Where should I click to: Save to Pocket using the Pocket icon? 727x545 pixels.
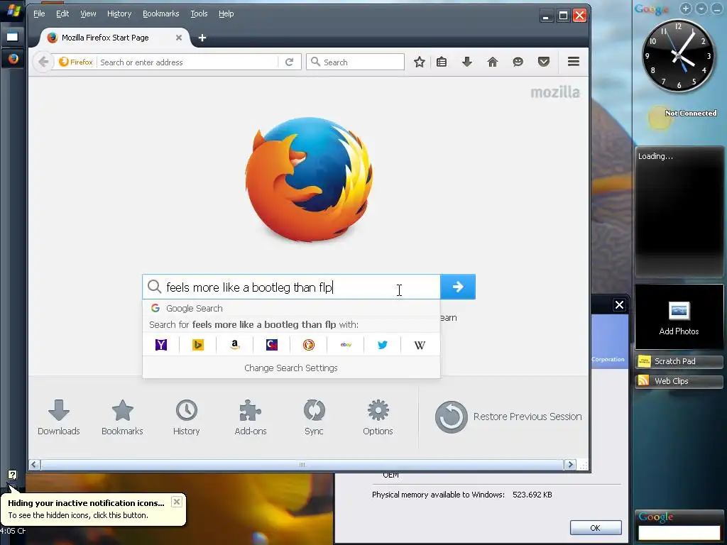coord(543,62)
